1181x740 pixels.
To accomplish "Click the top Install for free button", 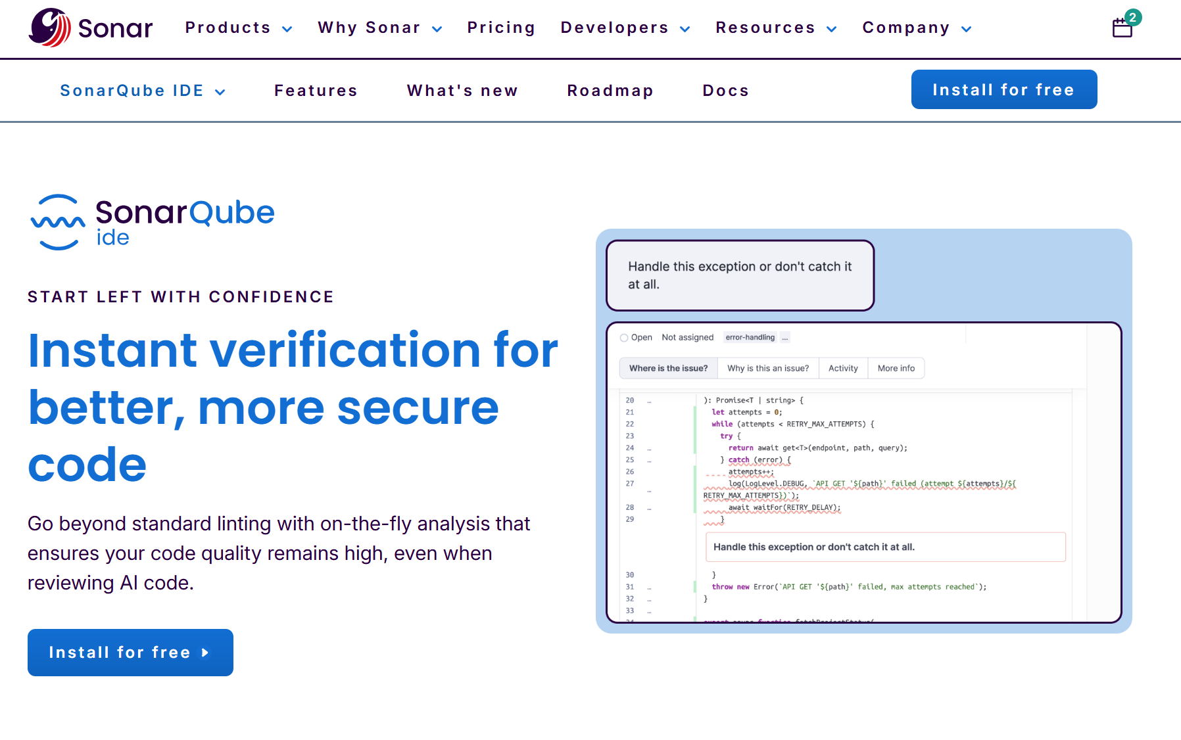I will tap(1004, 89).
